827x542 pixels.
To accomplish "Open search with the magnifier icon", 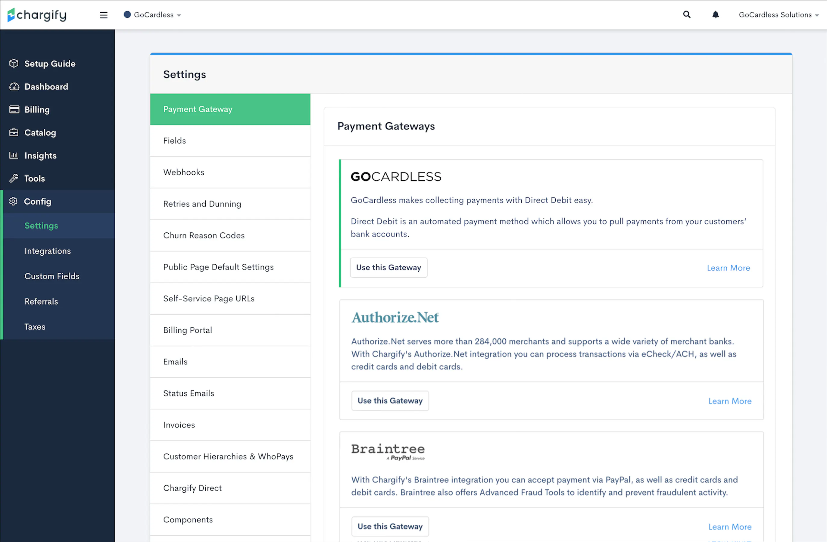I will pyautogui.click(x=687, y=14).
